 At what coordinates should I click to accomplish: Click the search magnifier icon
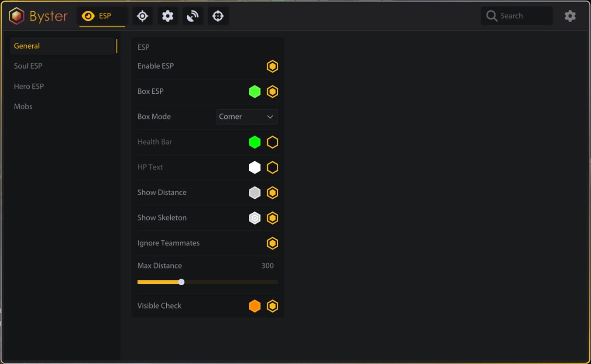pyautogui.click(x=491, y=16)
